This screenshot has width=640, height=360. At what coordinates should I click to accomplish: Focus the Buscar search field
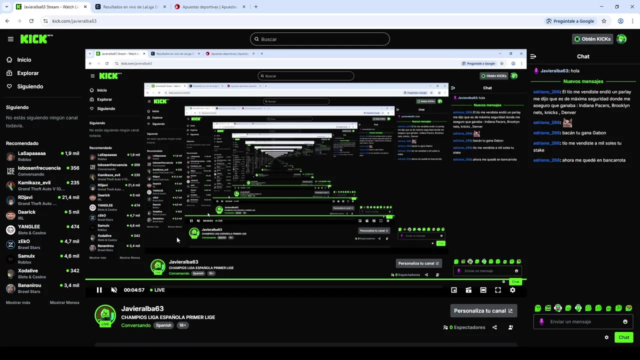pos(320,39)
